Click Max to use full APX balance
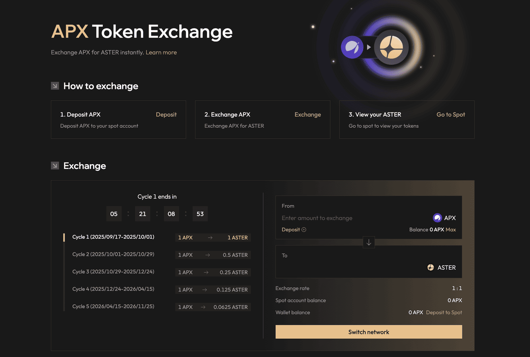Viewport: 530px width, 357px height. [x=450, y=230]
